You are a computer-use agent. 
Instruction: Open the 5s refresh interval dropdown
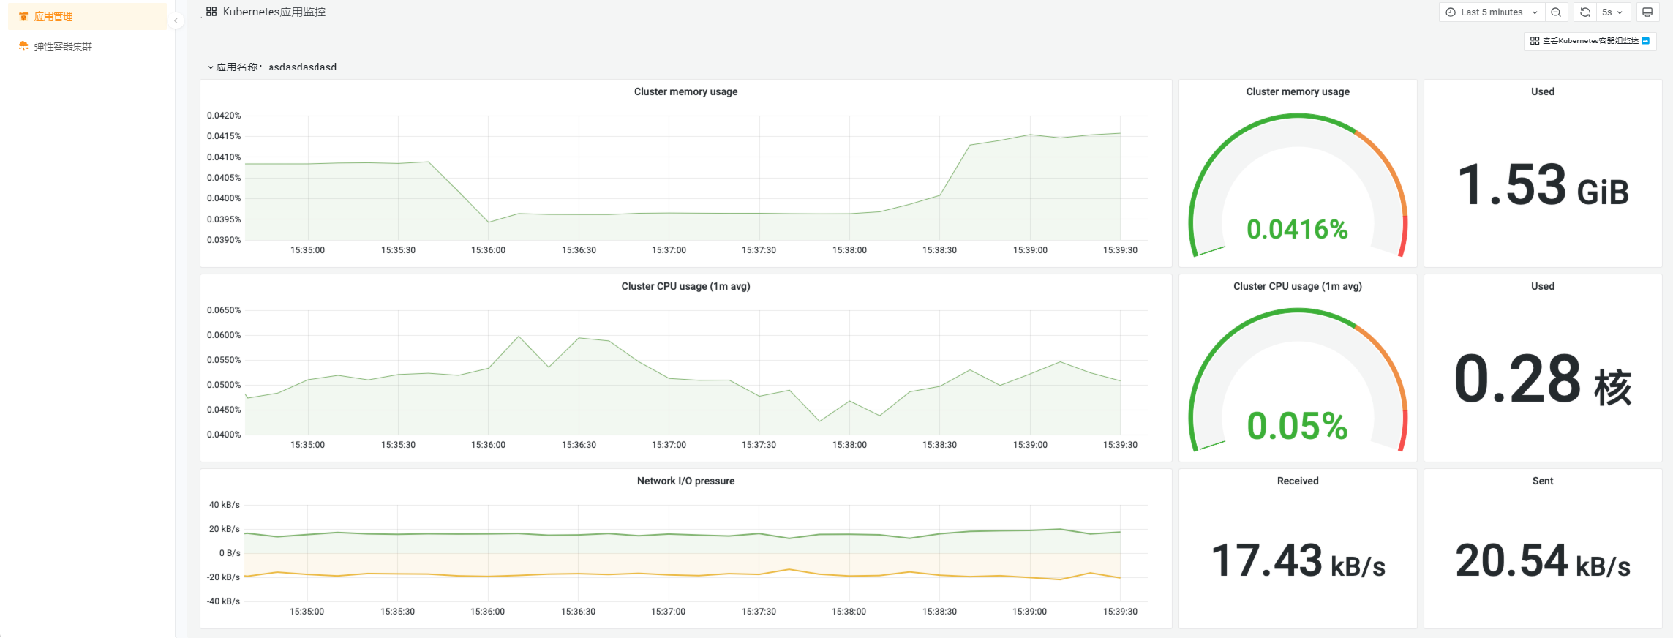(x=1612, y=12)
